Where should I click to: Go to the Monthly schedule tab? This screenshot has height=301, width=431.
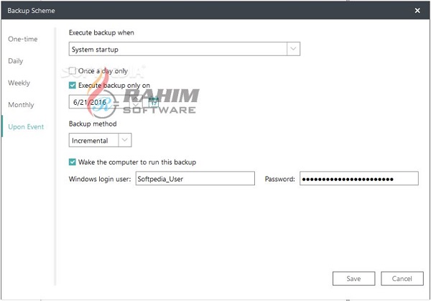click(x=21, y=105)
